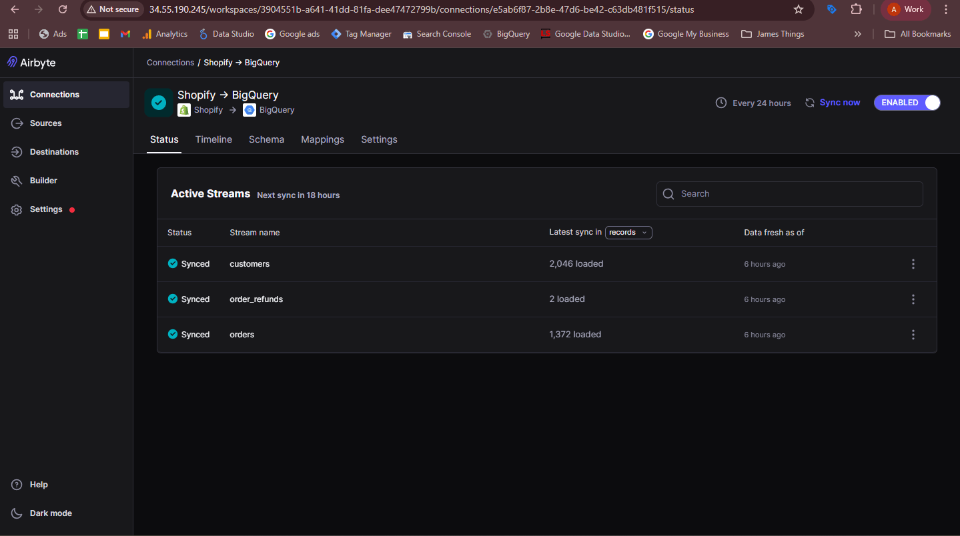
Task: Open Builder in the sidebar
Action: [66, 181]
